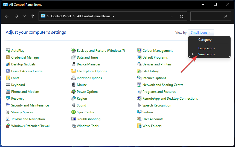Expand the View by Small icons dropdown
Image resolution: width=235 pixels, height=147 pixels.
(x=201, y=33)
